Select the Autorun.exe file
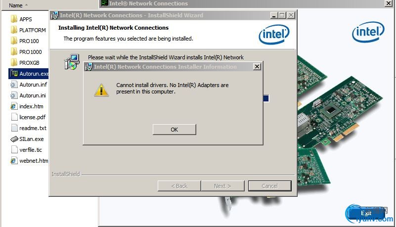 click(x=29, y=74)
